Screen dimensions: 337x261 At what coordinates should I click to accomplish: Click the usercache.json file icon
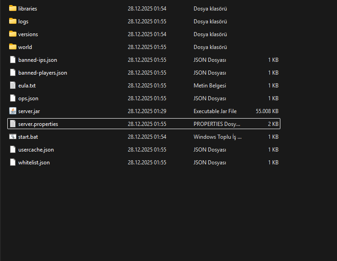click(13, 149)
